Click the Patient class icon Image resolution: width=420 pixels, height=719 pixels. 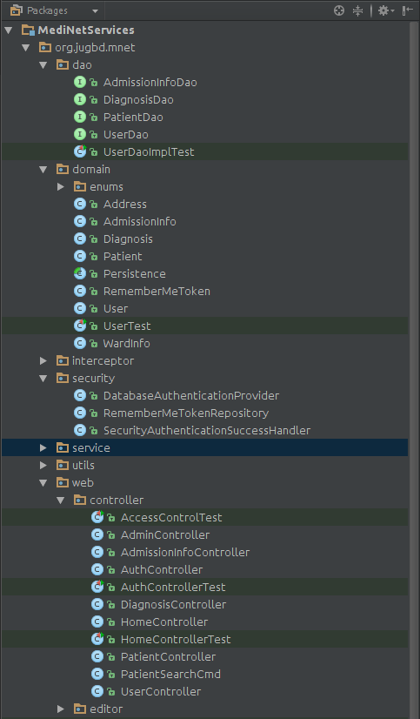pyautogui.click(x=80, y=256)
